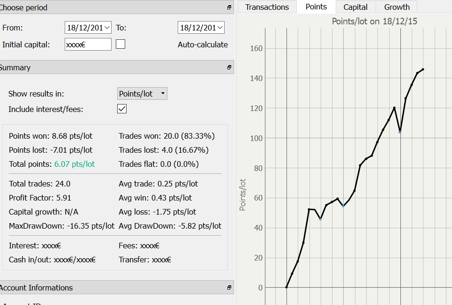The height and width of the screenshot is (305, 452).
Task: Undock the Account Informations panel
Action: (x=229, y=288)
